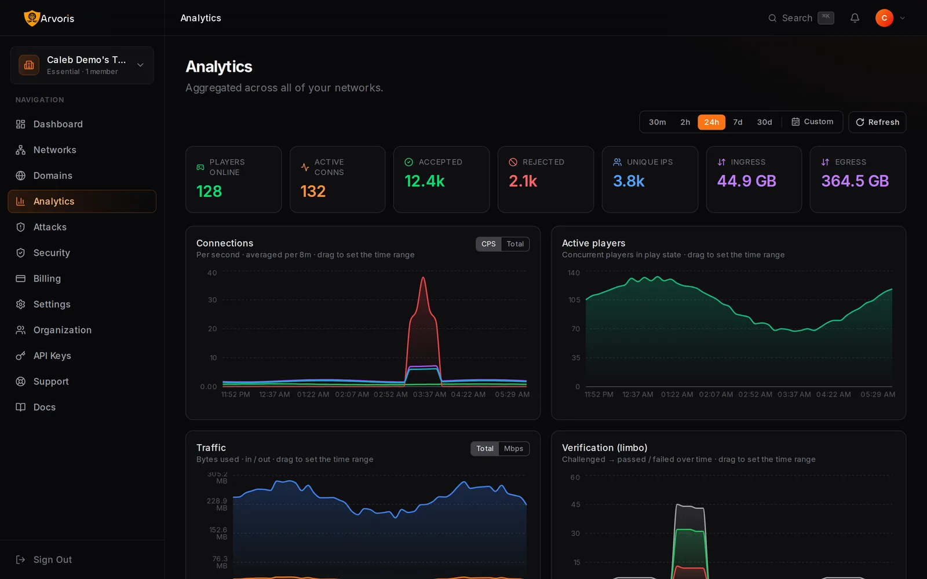
Task: Open the Attacks page
Action: tap(82, 227)
